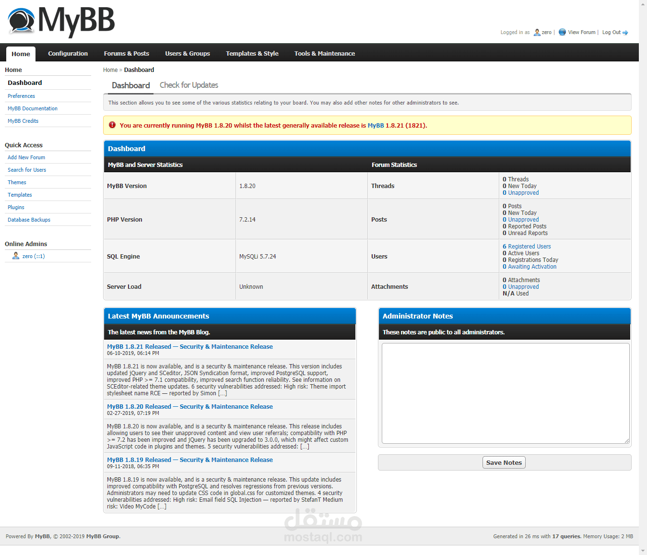Click the View Forum globe icon
Screen dimensions: 647x555
[x=562, y=32]
